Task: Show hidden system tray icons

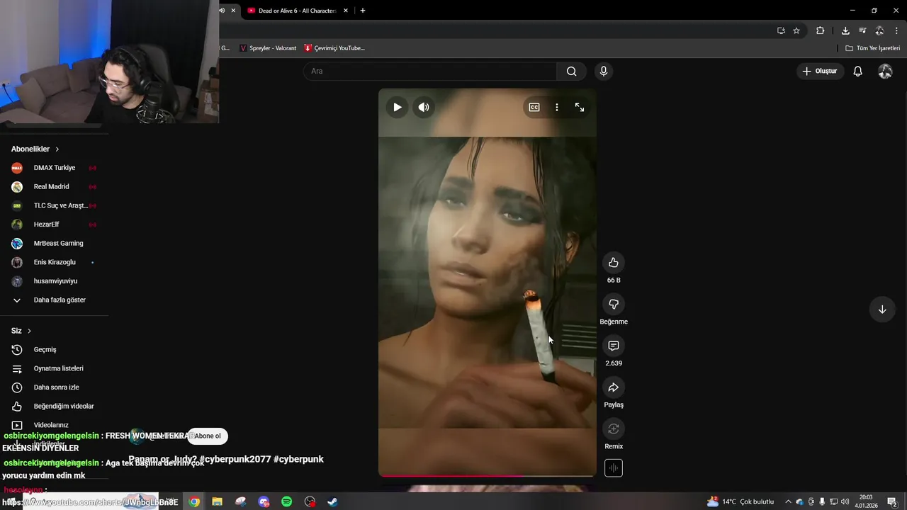Action: tap(788, 501)
